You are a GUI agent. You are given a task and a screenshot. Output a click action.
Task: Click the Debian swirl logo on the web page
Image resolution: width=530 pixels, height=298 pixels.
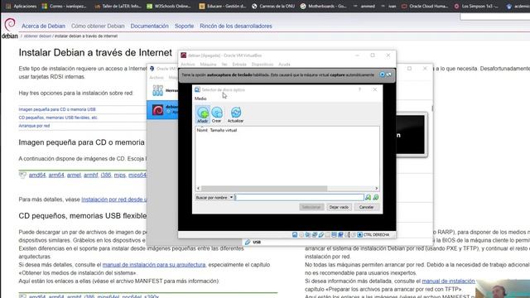pos(10,24)
